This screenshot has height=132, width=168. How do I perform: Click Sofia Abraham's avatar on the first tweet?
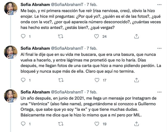tap(11, 10)
